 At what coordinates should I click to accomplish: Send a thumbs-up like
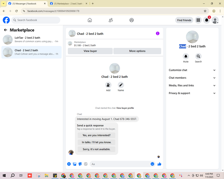click(159, 164)
